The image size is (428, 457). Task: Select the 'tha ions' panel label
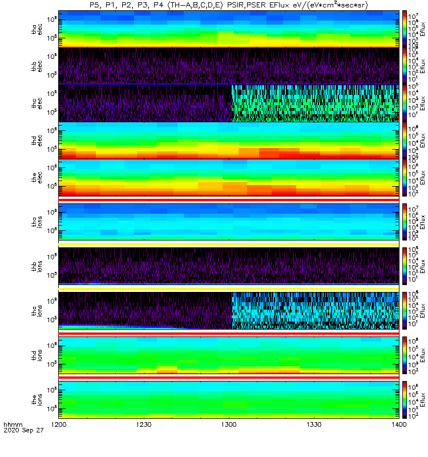click(x=37, y=222)
